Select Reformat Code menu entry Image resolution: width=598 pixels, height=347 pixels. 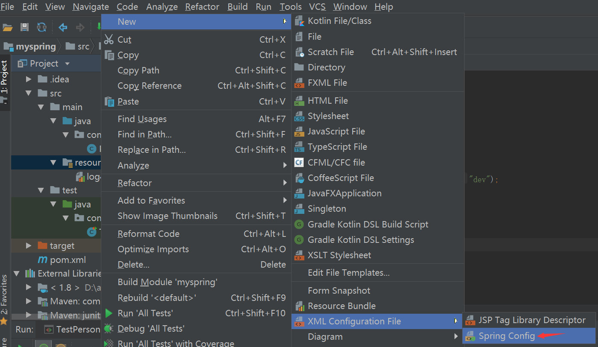tap(196, 234)
